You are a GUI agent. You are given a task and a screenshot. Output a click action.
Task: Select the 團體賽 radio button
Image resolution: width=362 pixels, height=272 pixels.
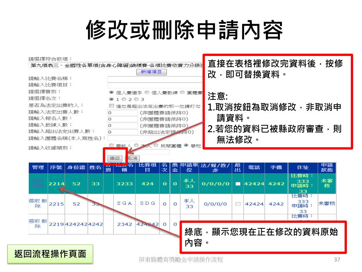coord(182,92)
